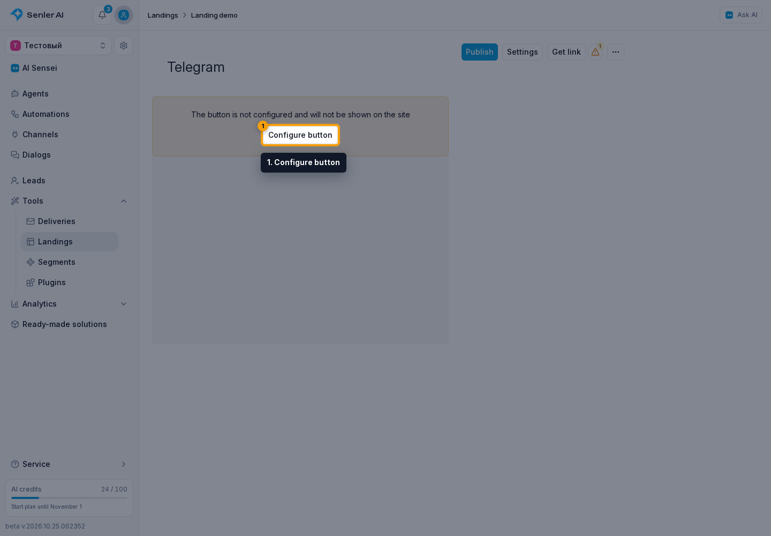The width and height of the screenshot is (771, 536).
Task: Click the Configure button
Action: (300, 135)
